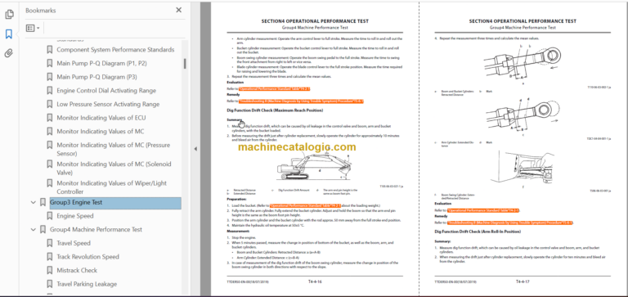Click bookmark icon beside Component System Performance Standards
628x297 pixels.
50,50
